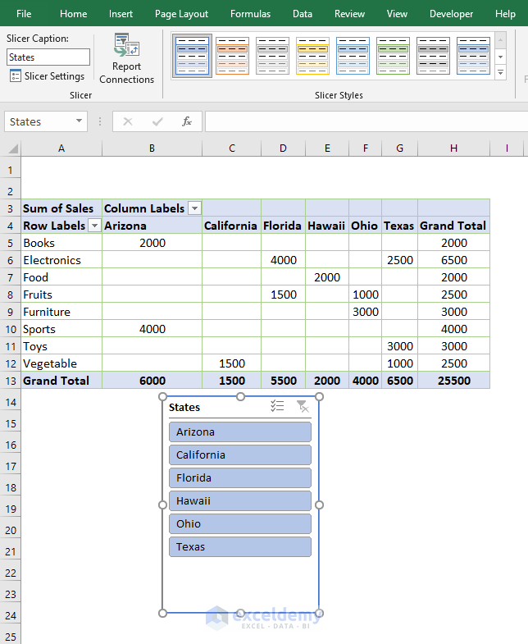Select all cells via corner triangle
The width and height of the screenshot is (528, 644).
click(x=13, y=148)
